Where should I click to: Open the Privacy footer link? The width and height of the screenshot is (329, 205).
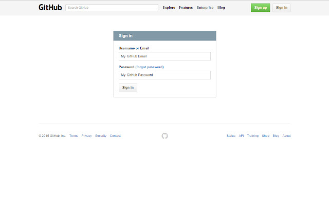pos(86,136)
